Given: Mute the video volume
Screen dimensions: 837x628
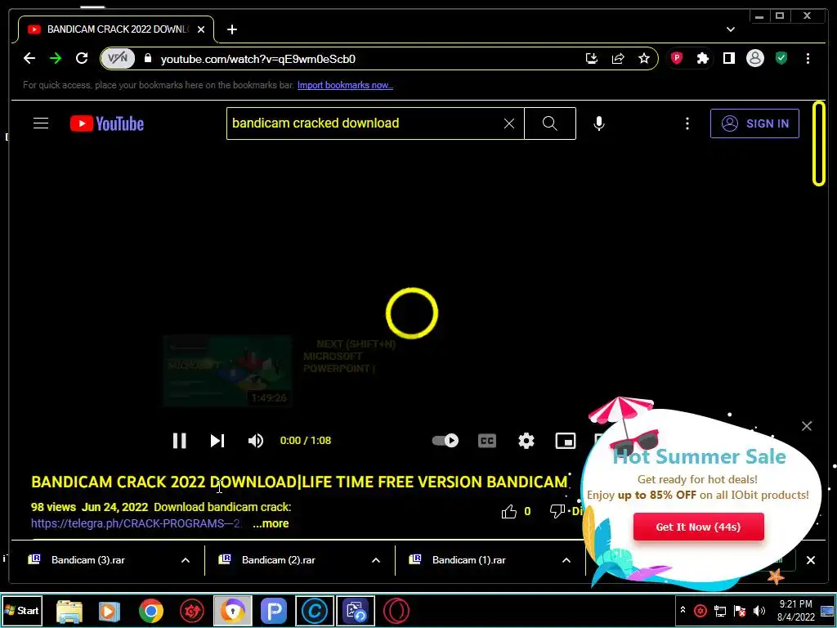Looking at the screenshot, I should pyautogui.click(x=256, y=441).
